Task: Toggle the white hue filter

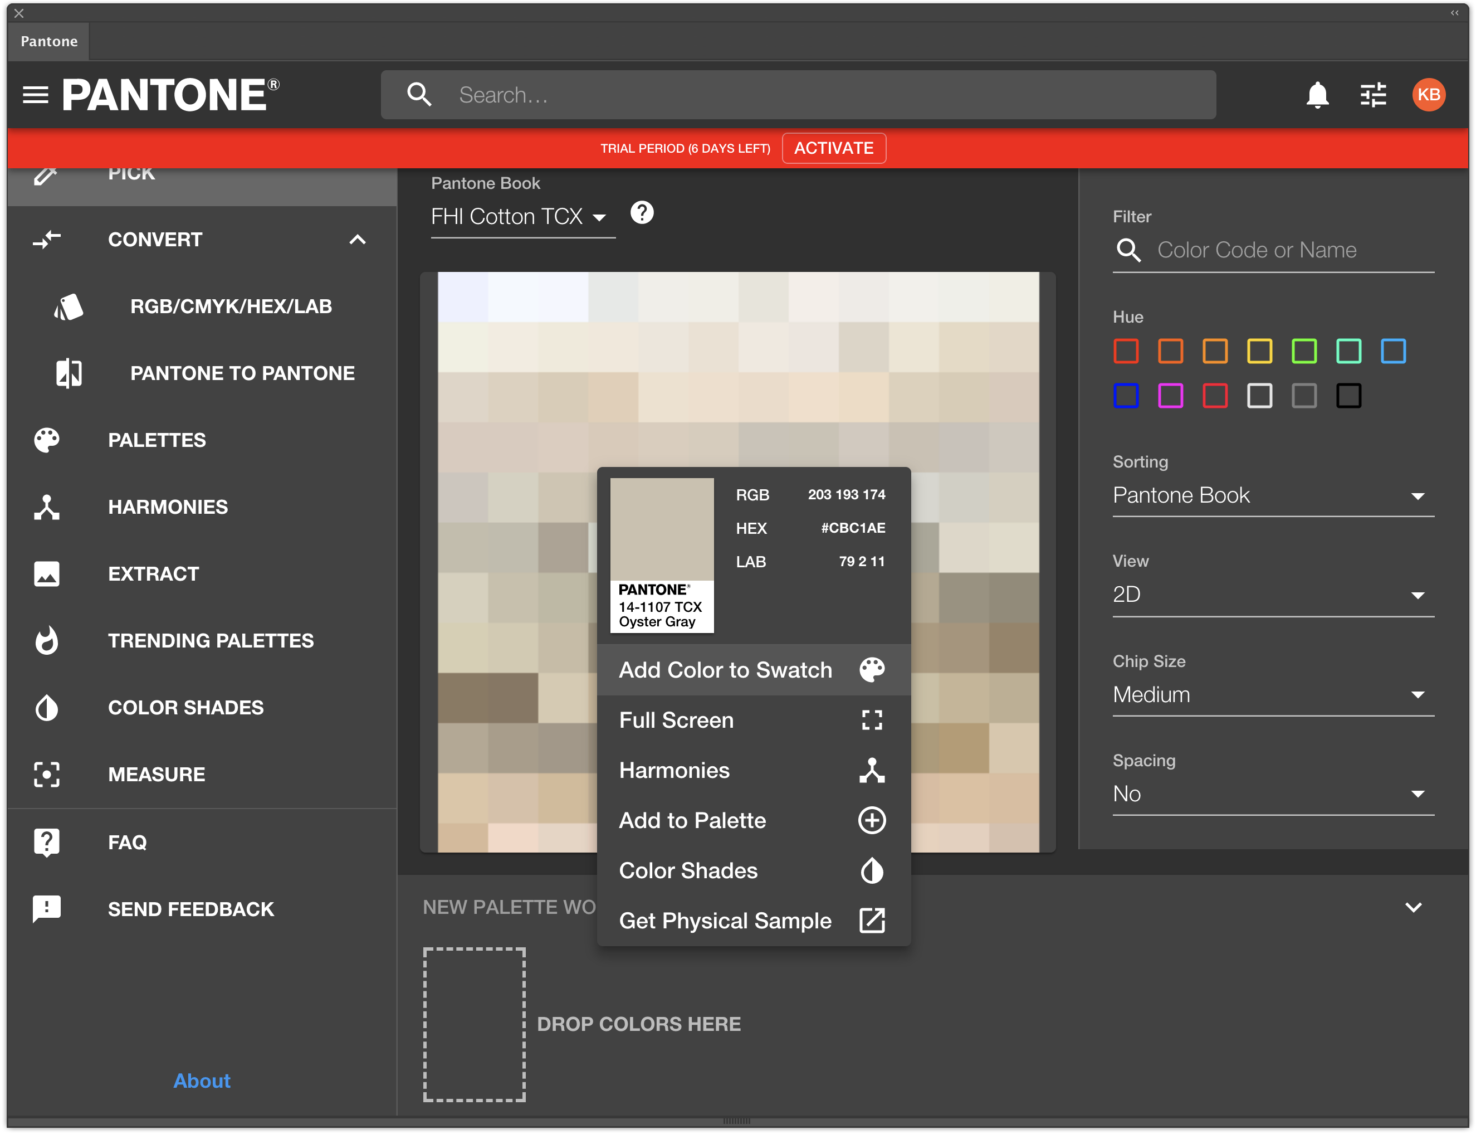Action: [x=1259, y=396]
